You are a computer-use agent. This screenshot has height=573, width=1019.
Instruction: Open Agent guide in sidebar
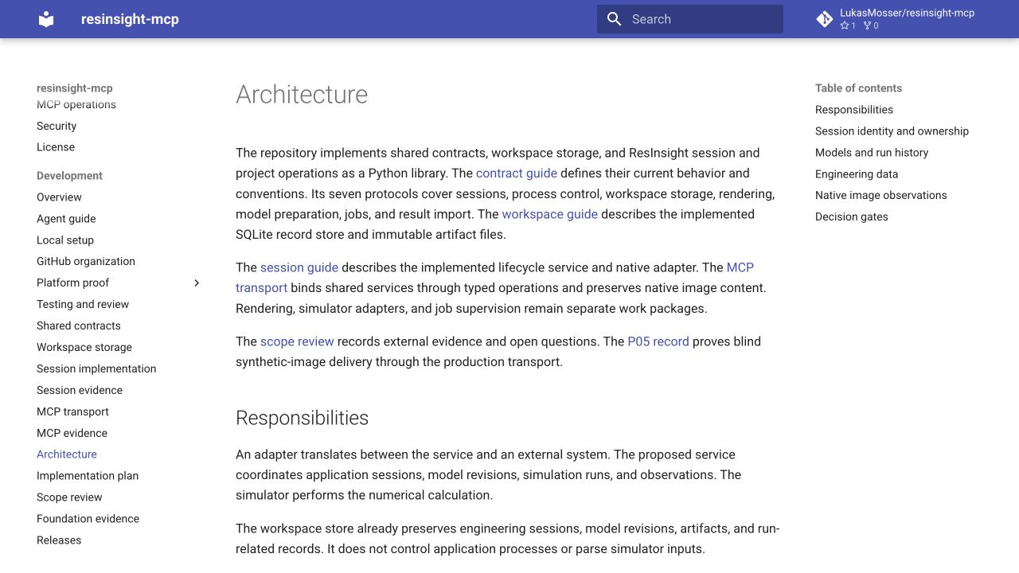tap(66, 218)
